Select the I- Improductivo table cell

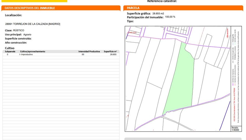click(26, 55)
